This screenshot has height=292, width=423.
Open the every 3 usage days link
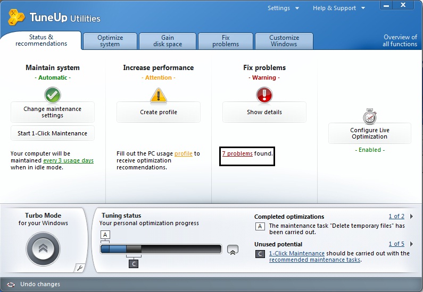pos(68,160)
